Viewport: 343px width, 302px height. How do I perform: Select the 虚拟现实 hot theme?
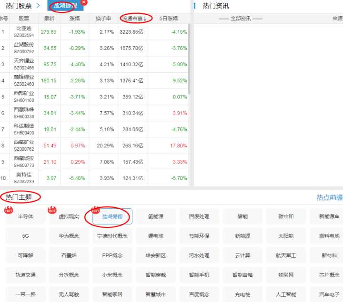[x=69, y=216]
